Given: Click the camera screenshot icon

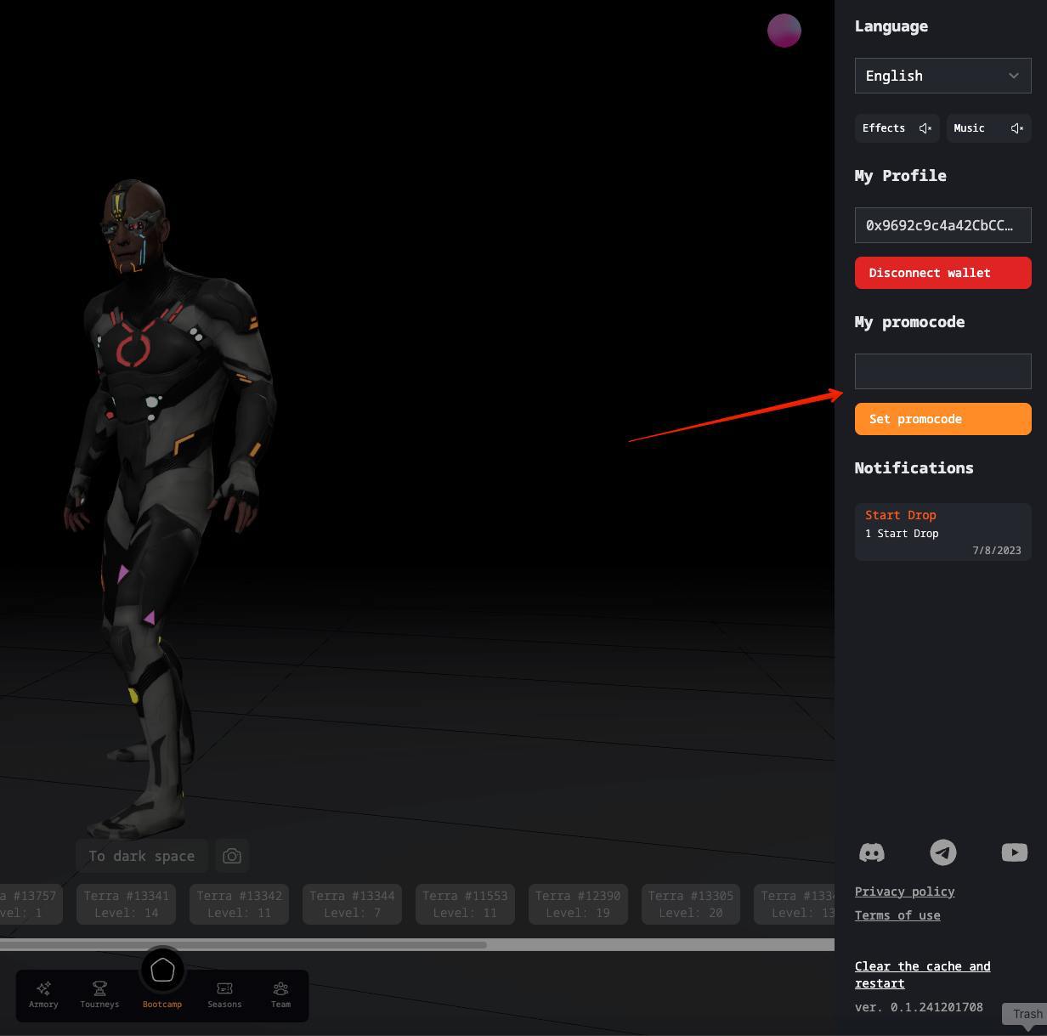Looking at the screenshot, I should [232, 856].
